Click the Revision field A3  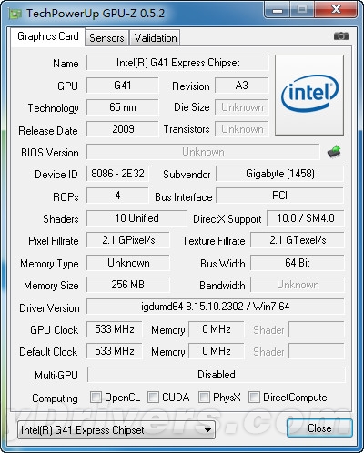[242, 86]
